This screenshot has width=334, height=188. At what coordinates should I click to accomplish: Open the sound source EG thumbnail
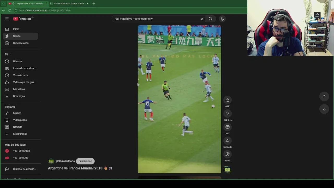(228, 170)
